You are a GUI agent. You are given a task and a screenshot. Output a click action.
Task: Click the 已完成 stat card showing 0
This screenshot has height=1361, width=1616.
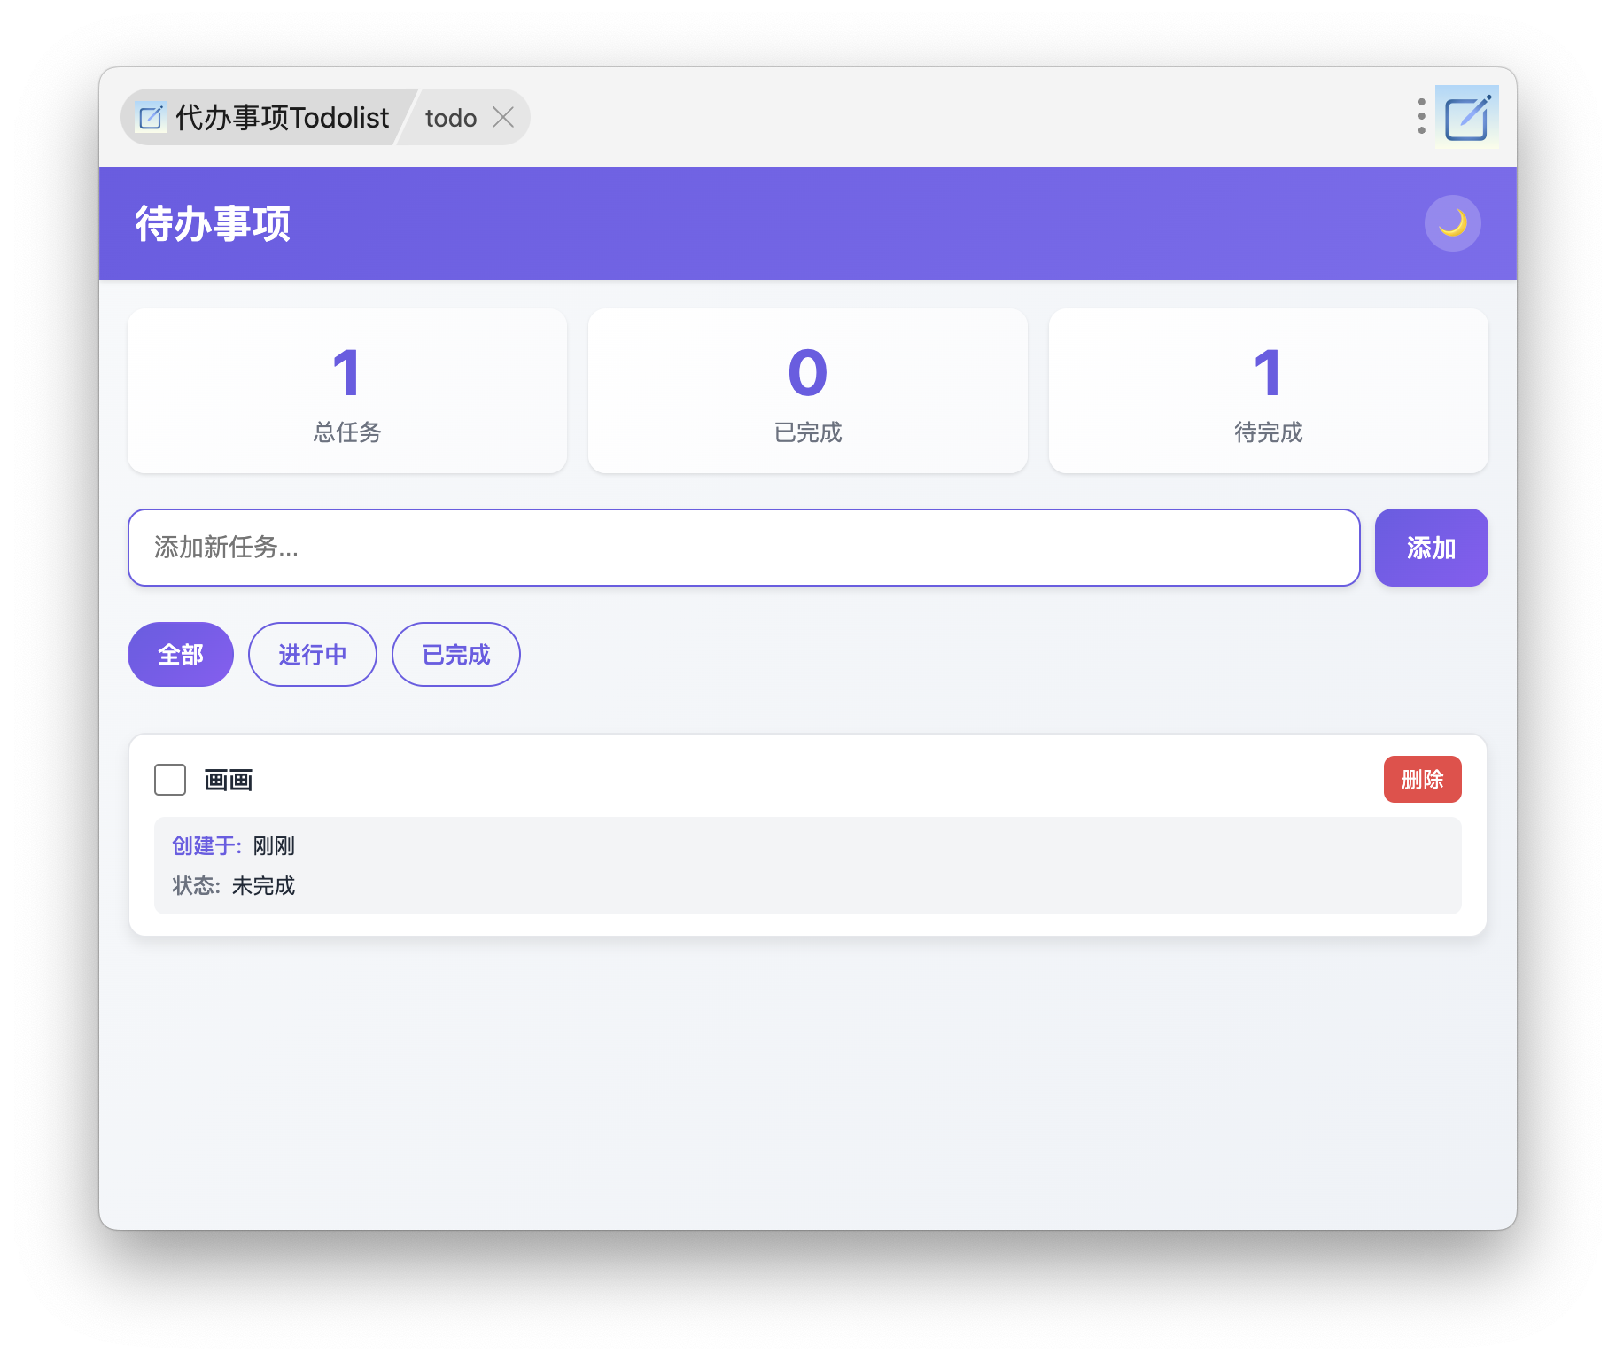click(x=808, y=391)
